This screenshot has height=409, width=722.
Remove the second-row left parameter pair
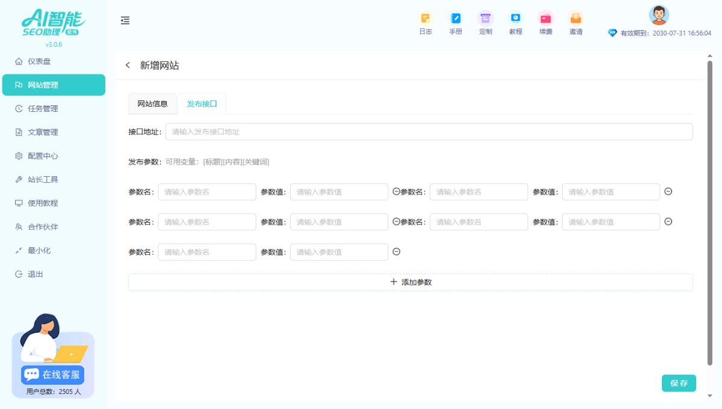coord(396,222)
